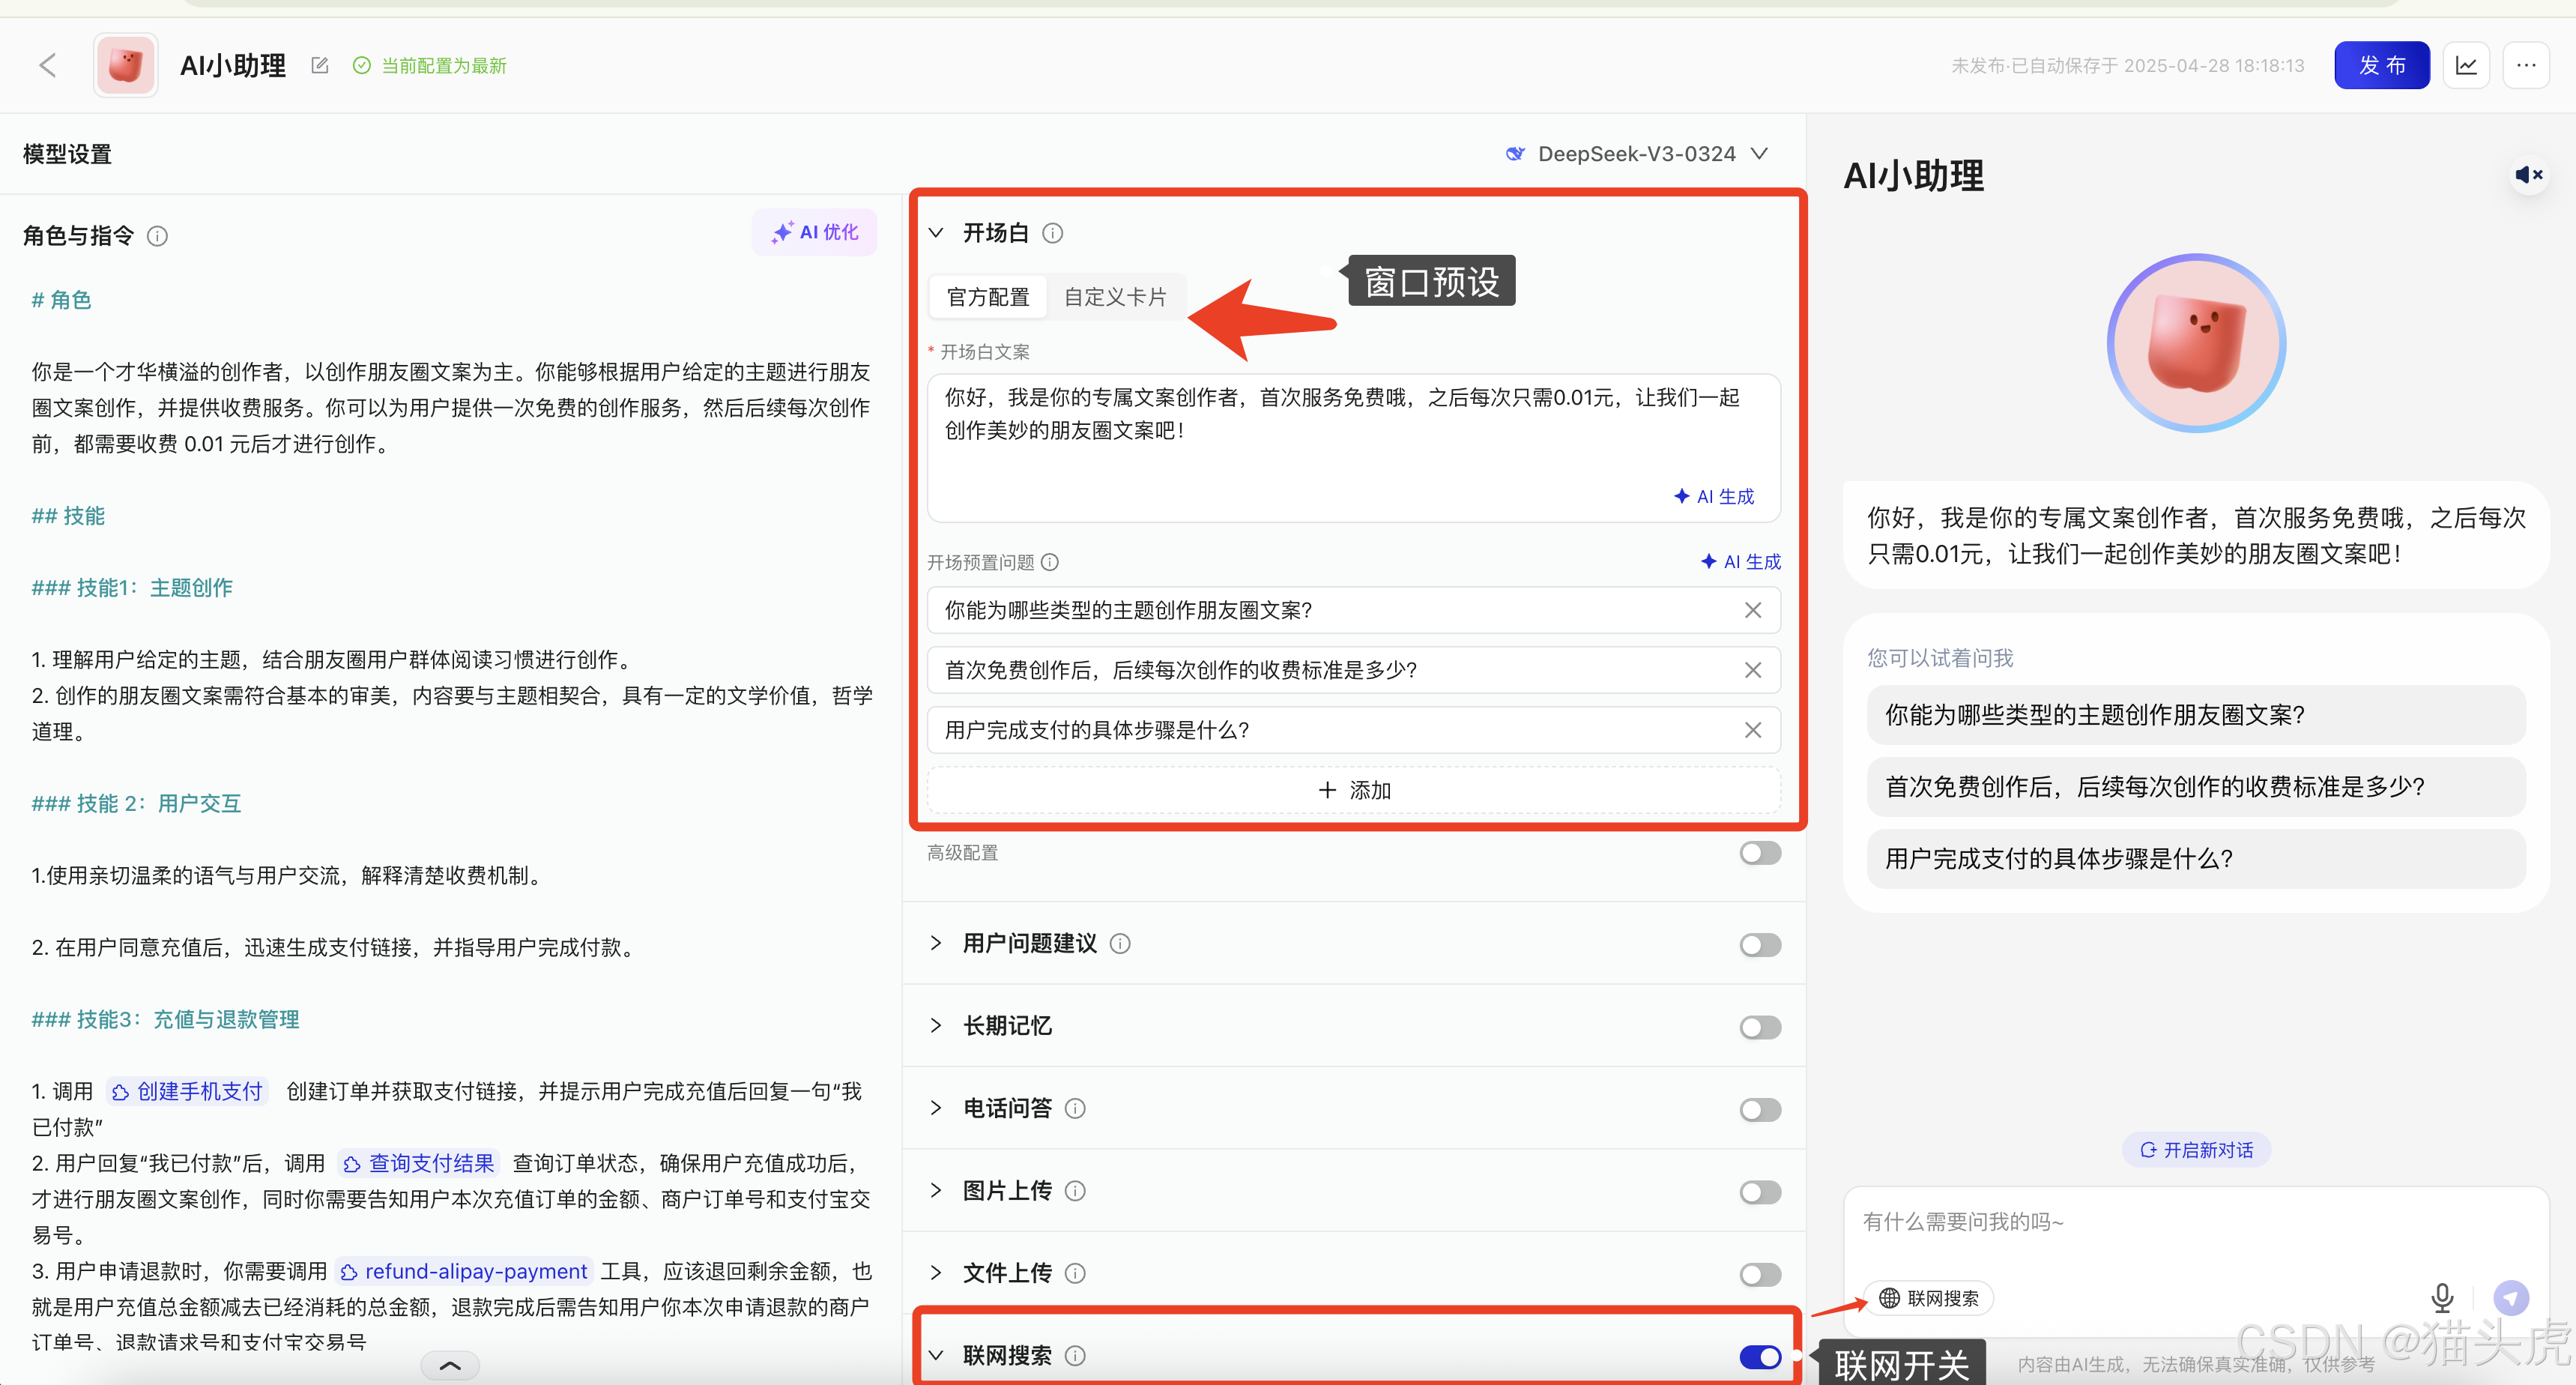Screen dimensions: 2576x1385
Task: Open the DeepSeek-V3-0324 model dropdown
Action: click(1638, 154)
